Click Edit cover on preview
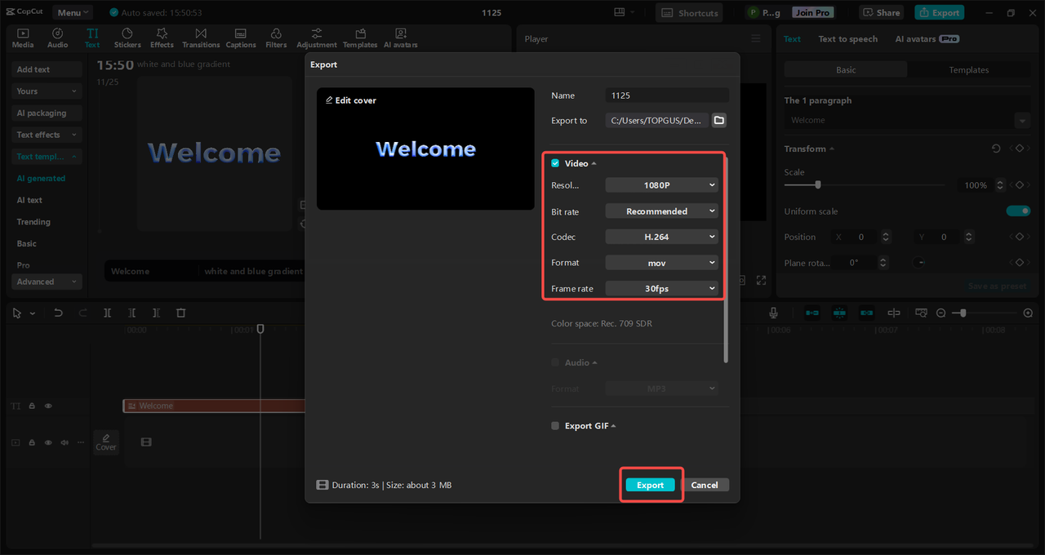1045x555 pixels. 351,100
